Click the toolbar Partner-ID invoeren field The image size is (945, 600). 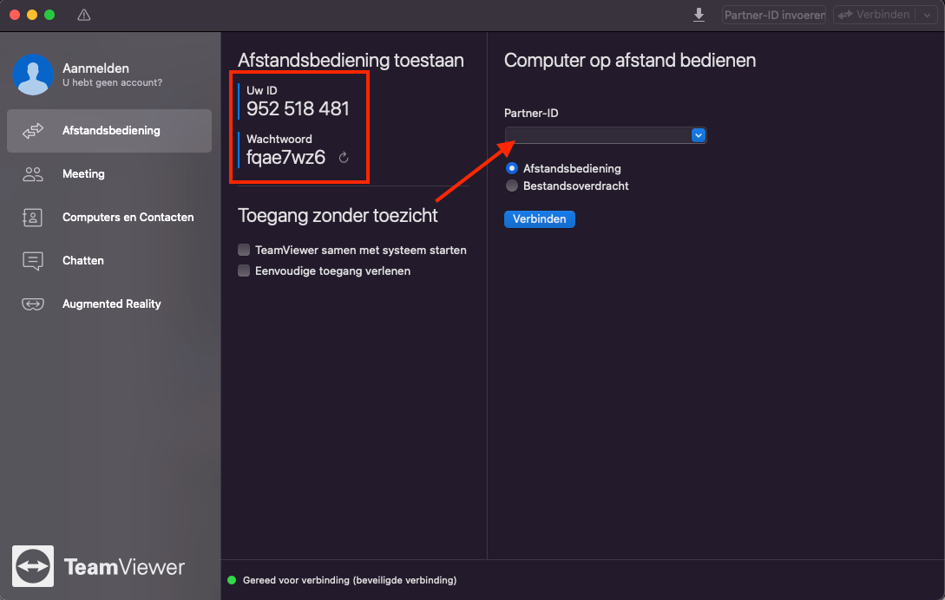(774, 15)
